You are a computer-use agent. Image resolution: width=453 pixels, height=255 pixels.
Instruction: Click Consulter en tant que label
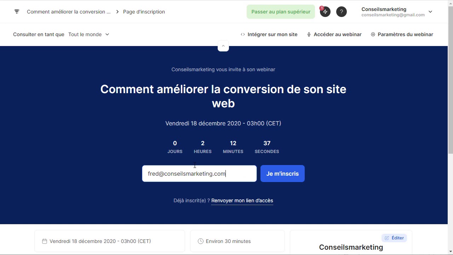pyautogui.click(x=39, y=34)
